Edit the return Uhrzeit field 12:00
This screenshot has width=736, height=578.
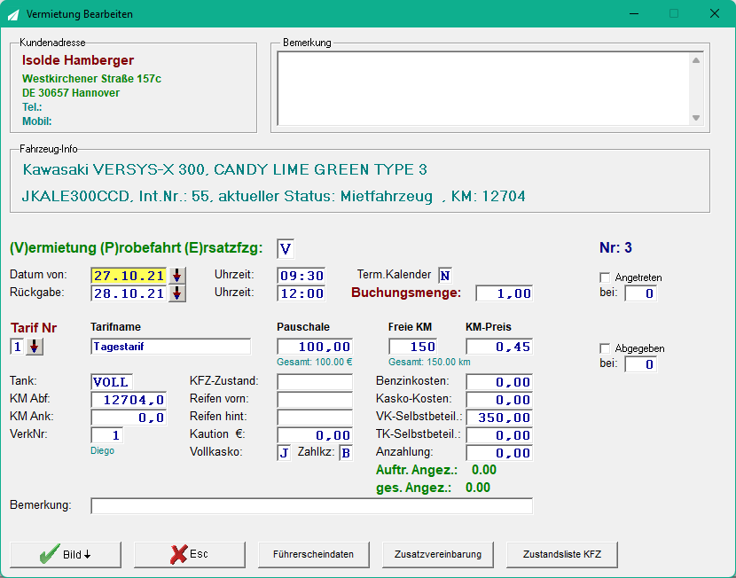[301, 293]
